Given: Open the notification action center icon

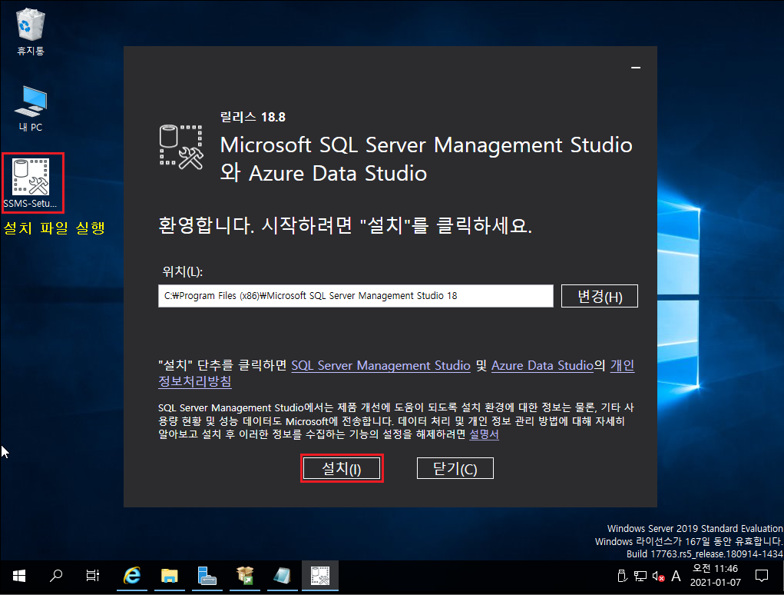Looking at the screenshot, I should 762,576.
